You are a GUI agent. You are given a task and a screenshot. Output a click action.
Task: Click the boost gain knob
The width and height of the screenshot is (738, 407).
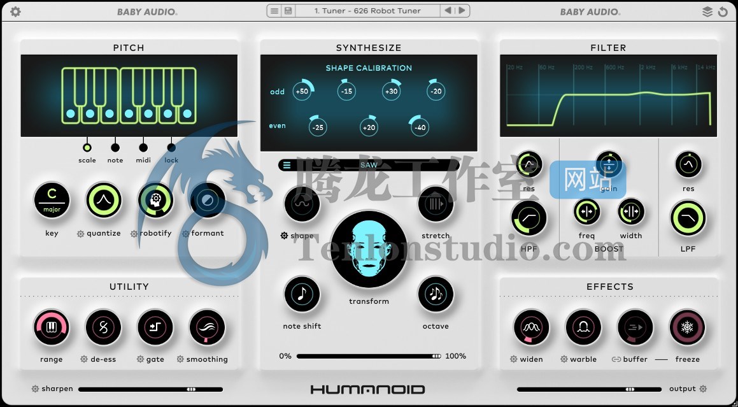click(x=609, y=165)
